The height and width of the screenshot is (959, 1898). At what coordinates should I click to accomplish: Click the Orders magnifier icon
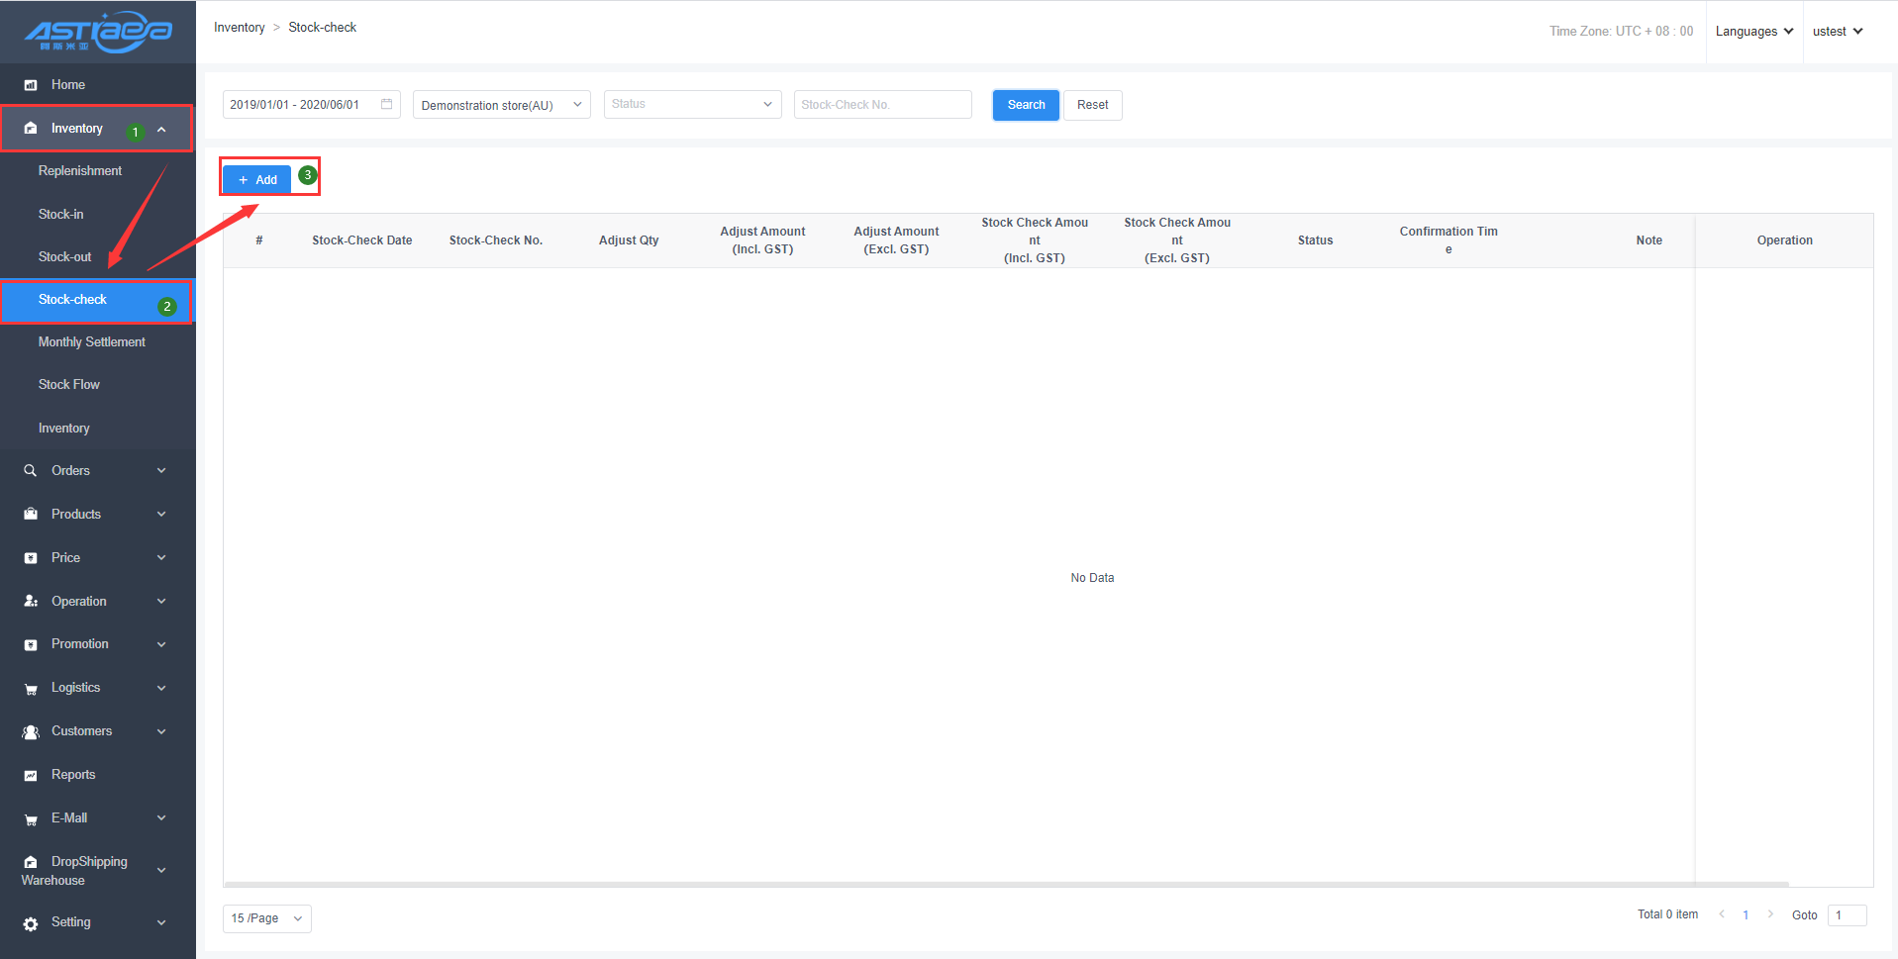tap(31, 471)
